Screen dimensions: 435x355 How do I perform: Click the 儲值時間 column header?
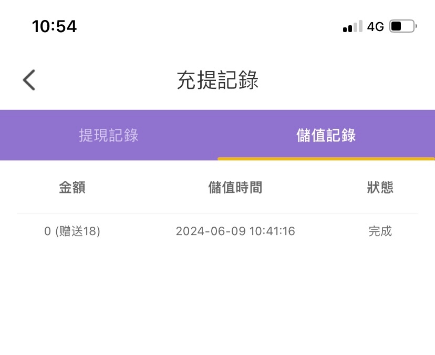[235, 187]
